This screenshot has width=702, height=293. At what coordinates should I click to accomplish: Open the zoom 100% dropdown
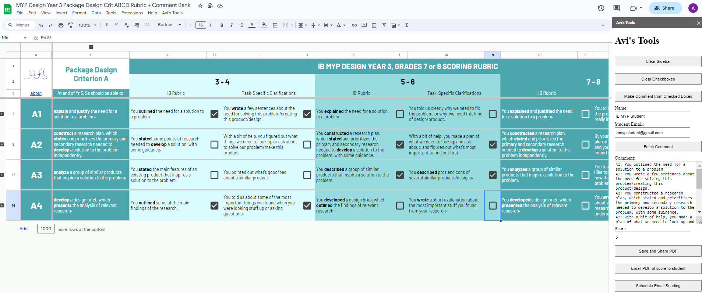pos(88,25)
